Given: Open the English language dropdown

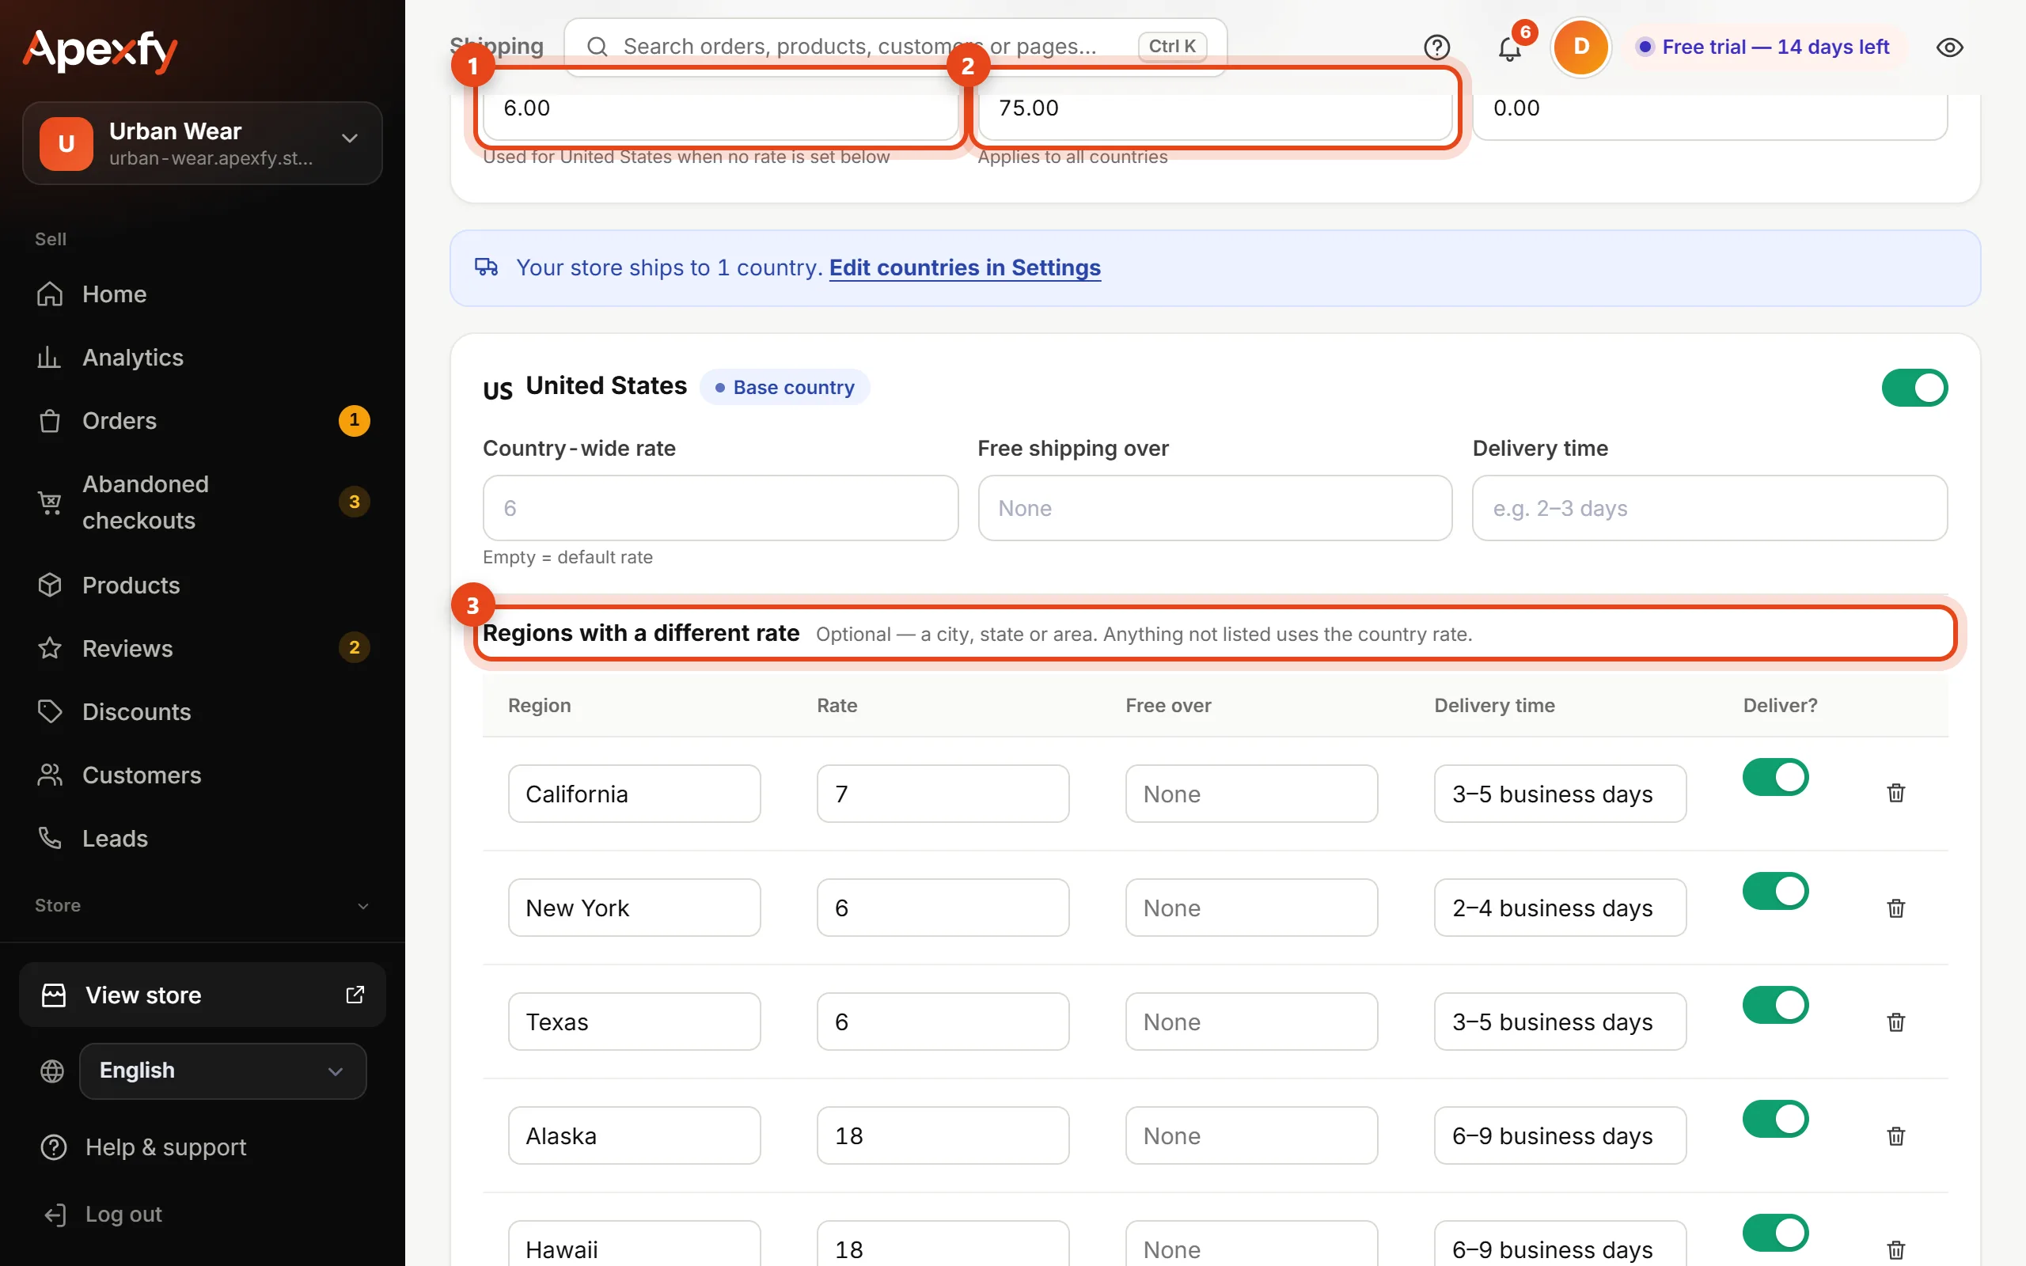Looking at the screenshot, I should tap(222, 1070).
